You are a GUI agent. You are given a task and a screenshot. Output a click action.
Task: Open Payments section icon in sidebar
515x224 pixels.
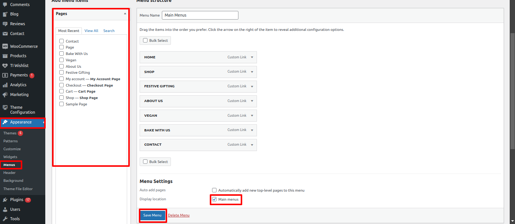click(5, 75)
